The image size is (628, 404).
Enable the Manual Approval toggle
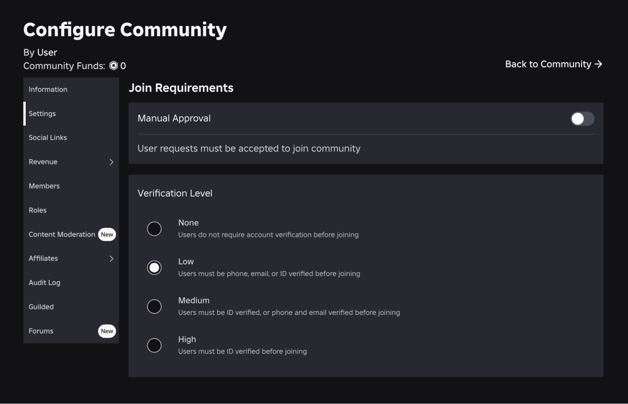click(x=582, y=118)
